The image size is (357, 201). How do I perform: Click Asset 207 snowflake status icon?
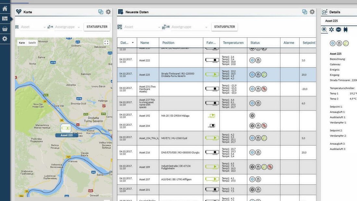point(252,179)
